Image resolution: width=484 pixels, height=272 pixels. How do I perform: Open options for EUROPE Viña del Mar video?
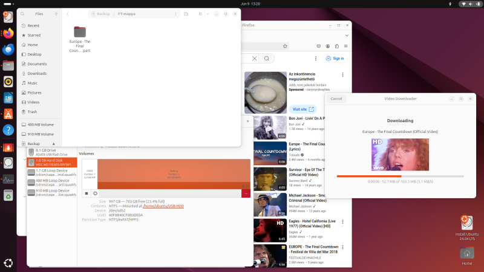click(x=342, y=247)
